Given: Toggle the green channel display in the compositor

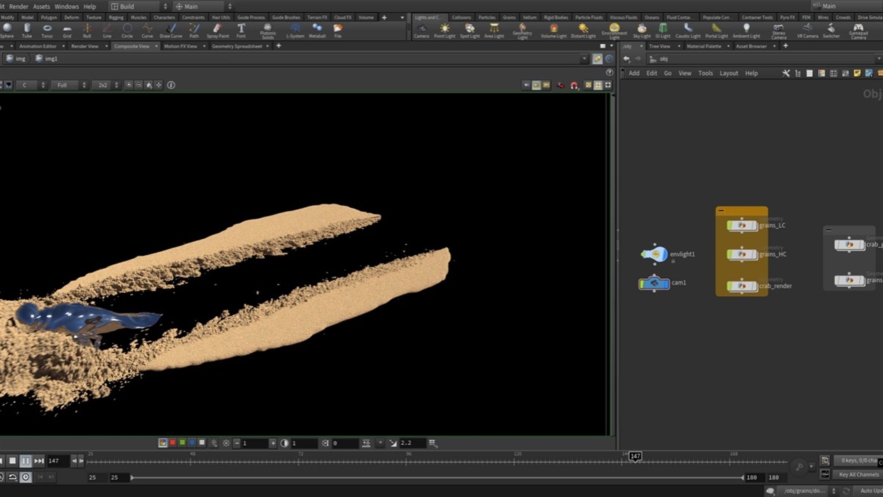Looking at the screenshot, I should point(182,443).
